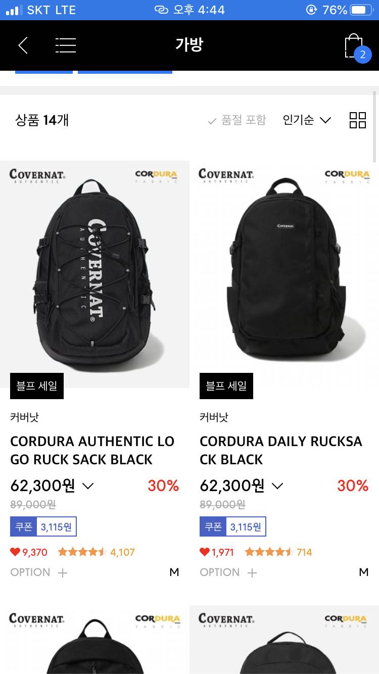Open the Daily Rucksack product image
Screen dimensions: 379x674
coord(285,274)
